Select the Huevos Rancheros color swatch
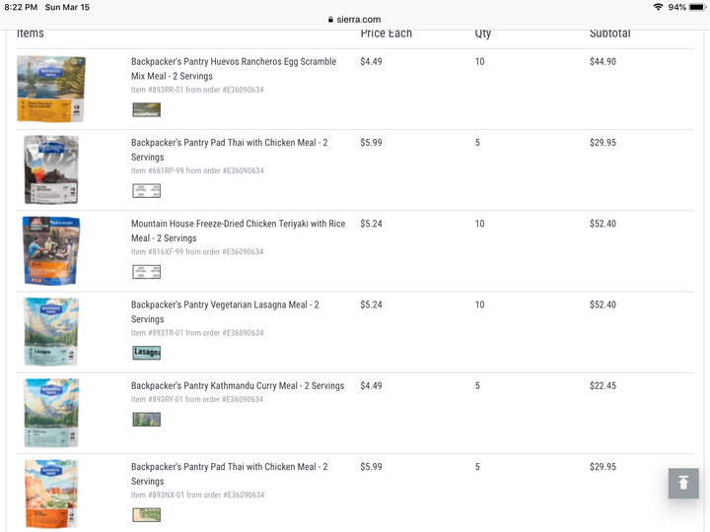This screenshot has height=532, width=710. click(146, 109)
